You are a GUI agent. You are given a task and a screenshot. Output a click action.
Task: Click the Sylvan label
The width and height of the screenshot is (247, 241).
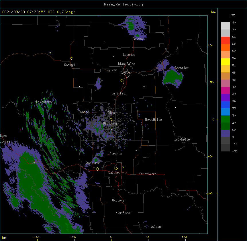(x=112, y=70)
